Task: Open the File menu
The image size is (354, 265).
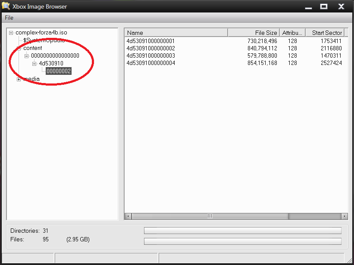Action: [9, 18]
